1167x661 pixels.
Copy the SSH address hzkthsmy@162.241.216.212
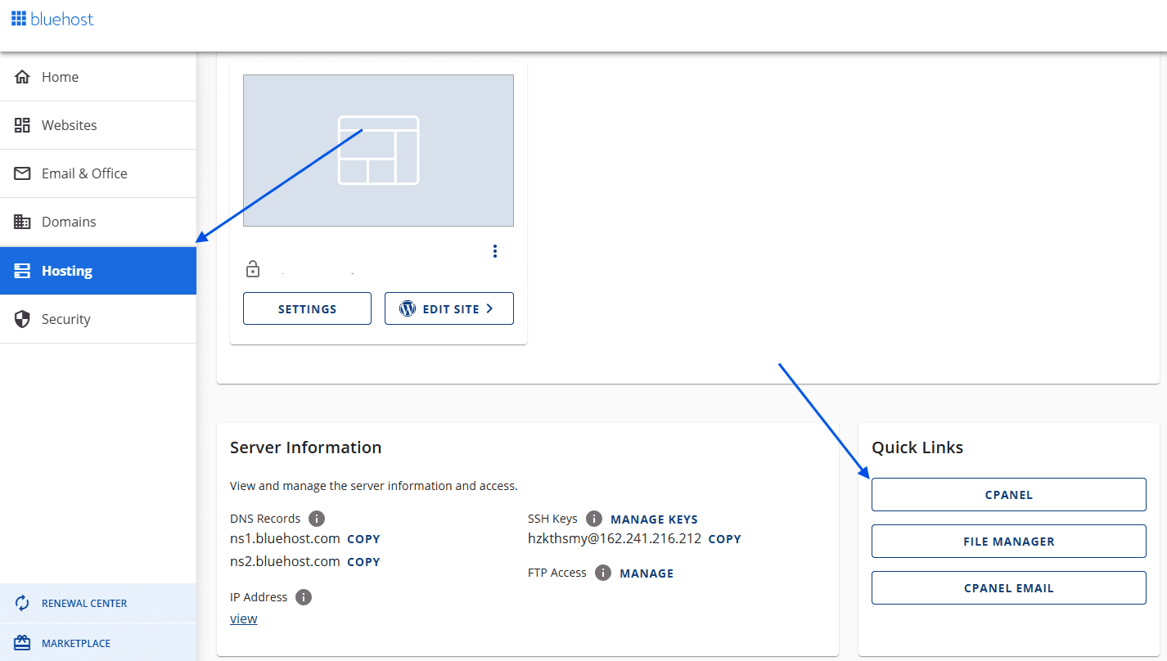tap(724, 539)
